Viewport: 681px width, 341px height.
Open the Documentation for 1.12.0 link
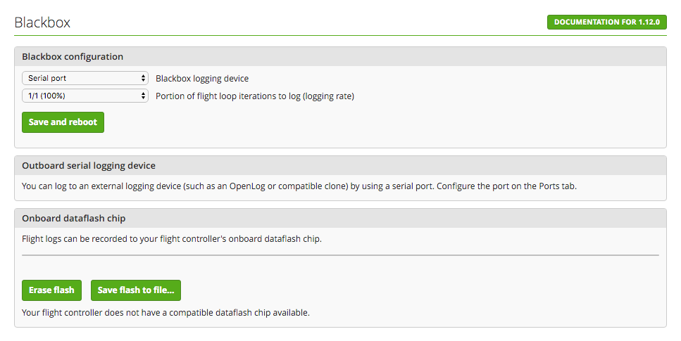606,22
